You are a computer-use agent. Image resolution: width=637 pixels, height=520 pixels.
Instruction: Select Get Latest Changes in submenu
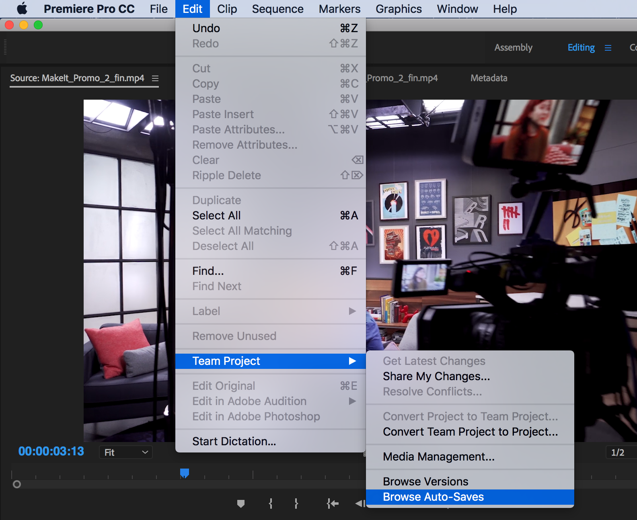[x=470, y=361]
